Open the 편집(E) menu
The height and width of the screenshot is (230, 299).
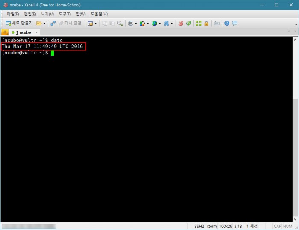(30, 14)
